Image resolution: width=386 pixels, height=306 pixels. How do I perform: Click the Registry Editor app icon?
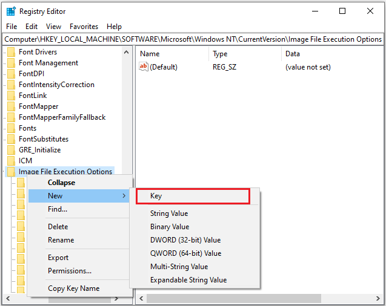(11, 11)
